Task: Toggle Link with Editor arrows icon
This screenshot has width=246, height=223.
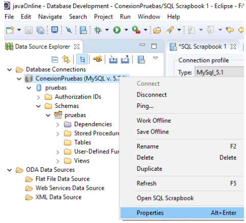Action: [66, 59]
